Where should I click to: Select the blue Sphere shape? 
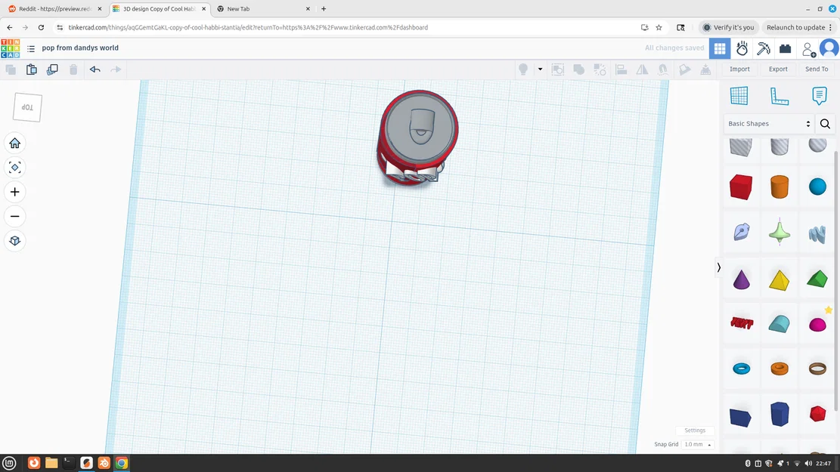[817, 187]
